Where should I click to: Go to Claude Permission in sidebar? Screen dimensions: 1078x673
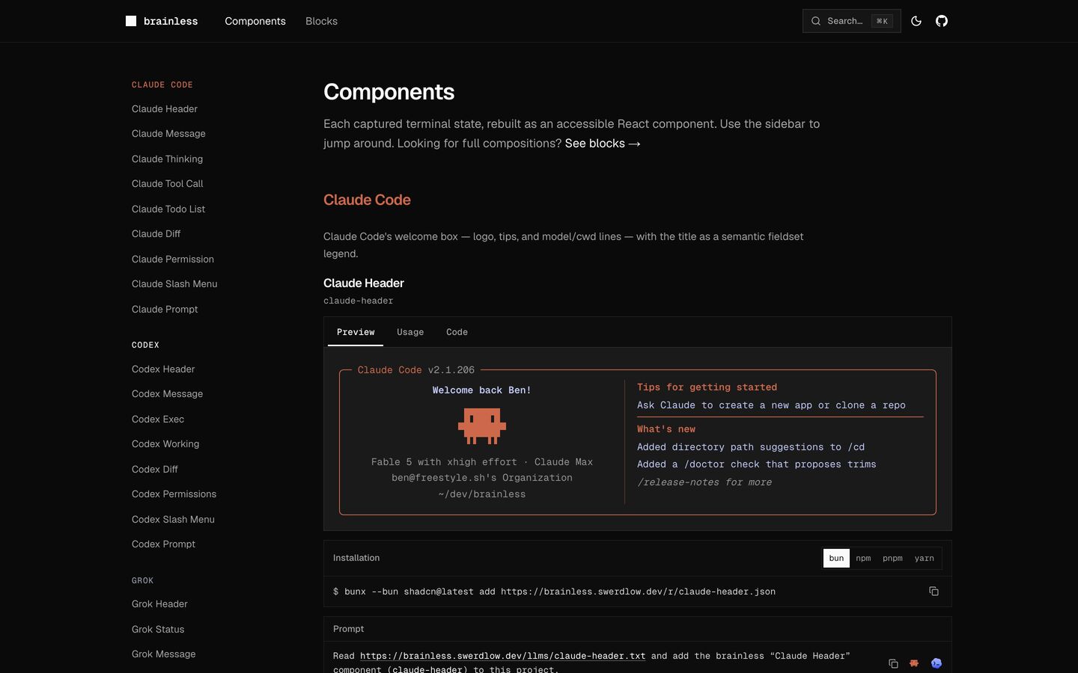point(173,259)
